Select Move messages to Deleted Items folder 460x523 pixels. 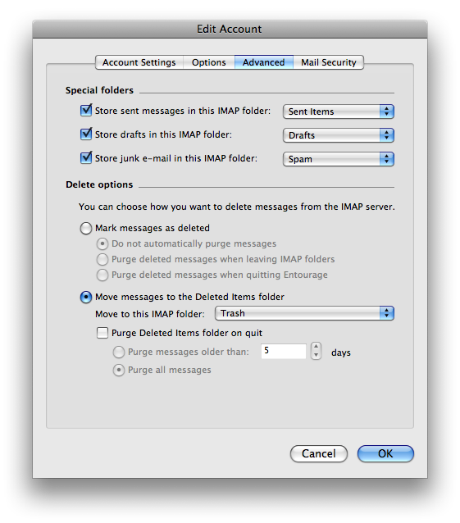86,297
